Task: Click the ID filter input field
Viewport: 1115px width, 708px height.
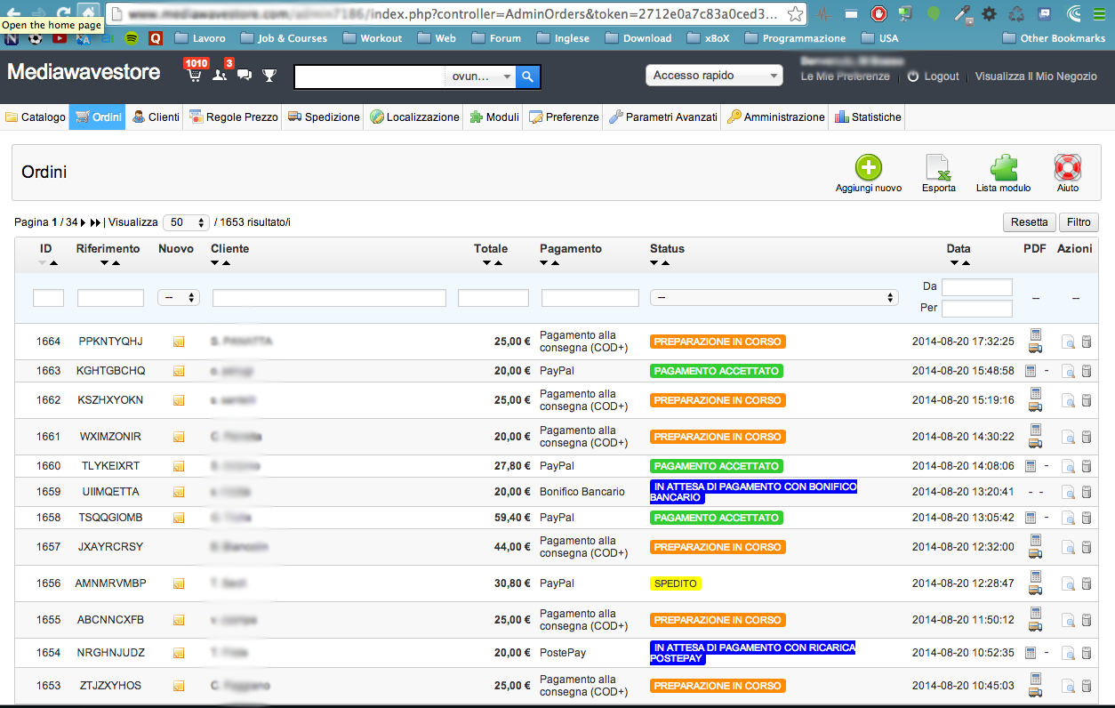Action: click(x=48, y=298)
